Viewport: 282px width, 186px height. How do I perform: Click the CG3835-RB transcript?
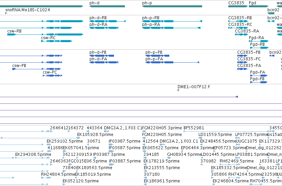[238, 21]
